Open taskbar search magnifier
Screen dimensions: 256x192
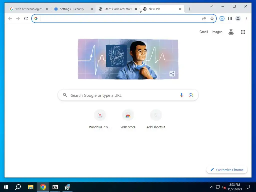tap(18, 187)
